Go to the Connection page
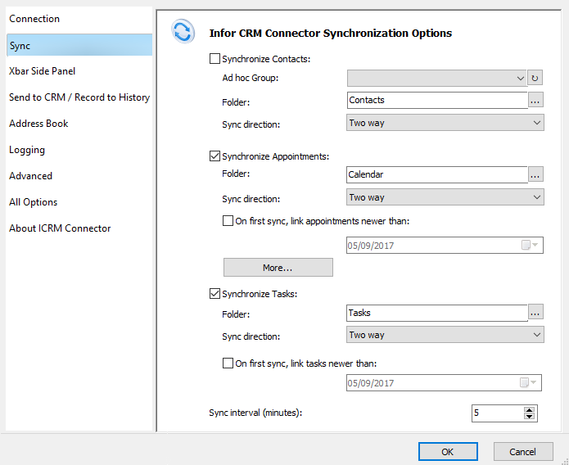The image size is (569, 465). coord(34,19)
